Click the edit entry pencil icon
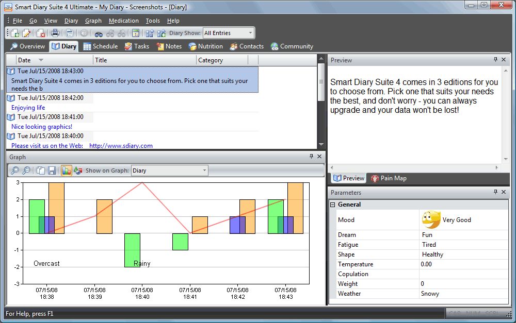 click(26, 33)
